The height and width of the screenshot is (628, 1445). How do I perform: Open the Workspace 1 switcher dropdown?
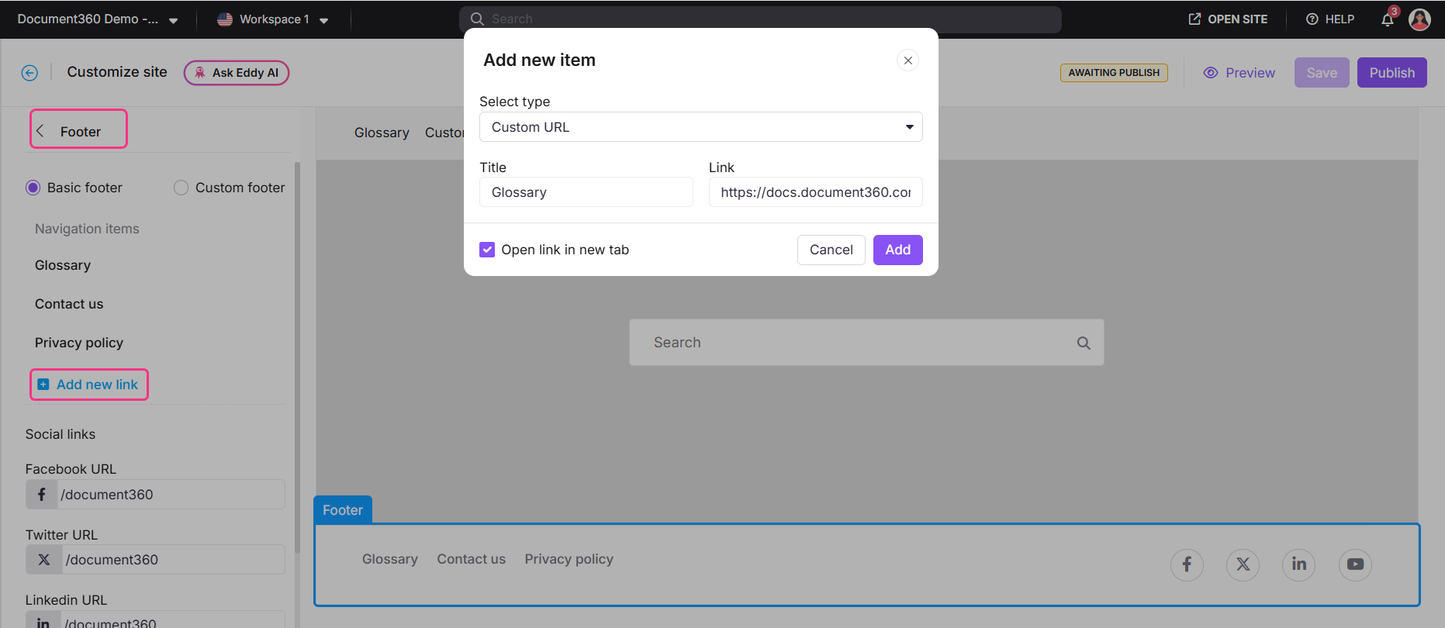click(274, 19)
